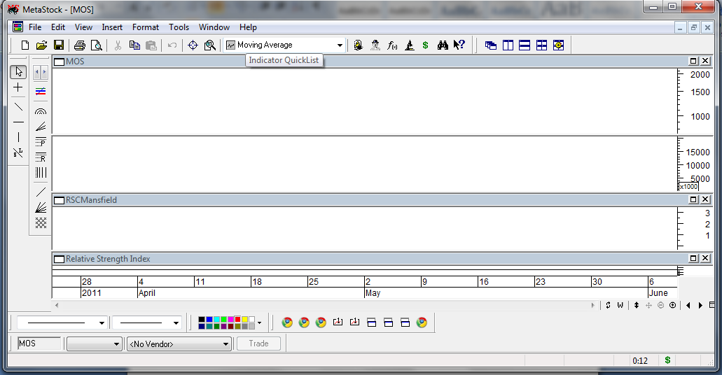This screenshot has width=722, height=375.
Task: Click the zoom out circle-minus icon
Action: click(x=661, y=305)
